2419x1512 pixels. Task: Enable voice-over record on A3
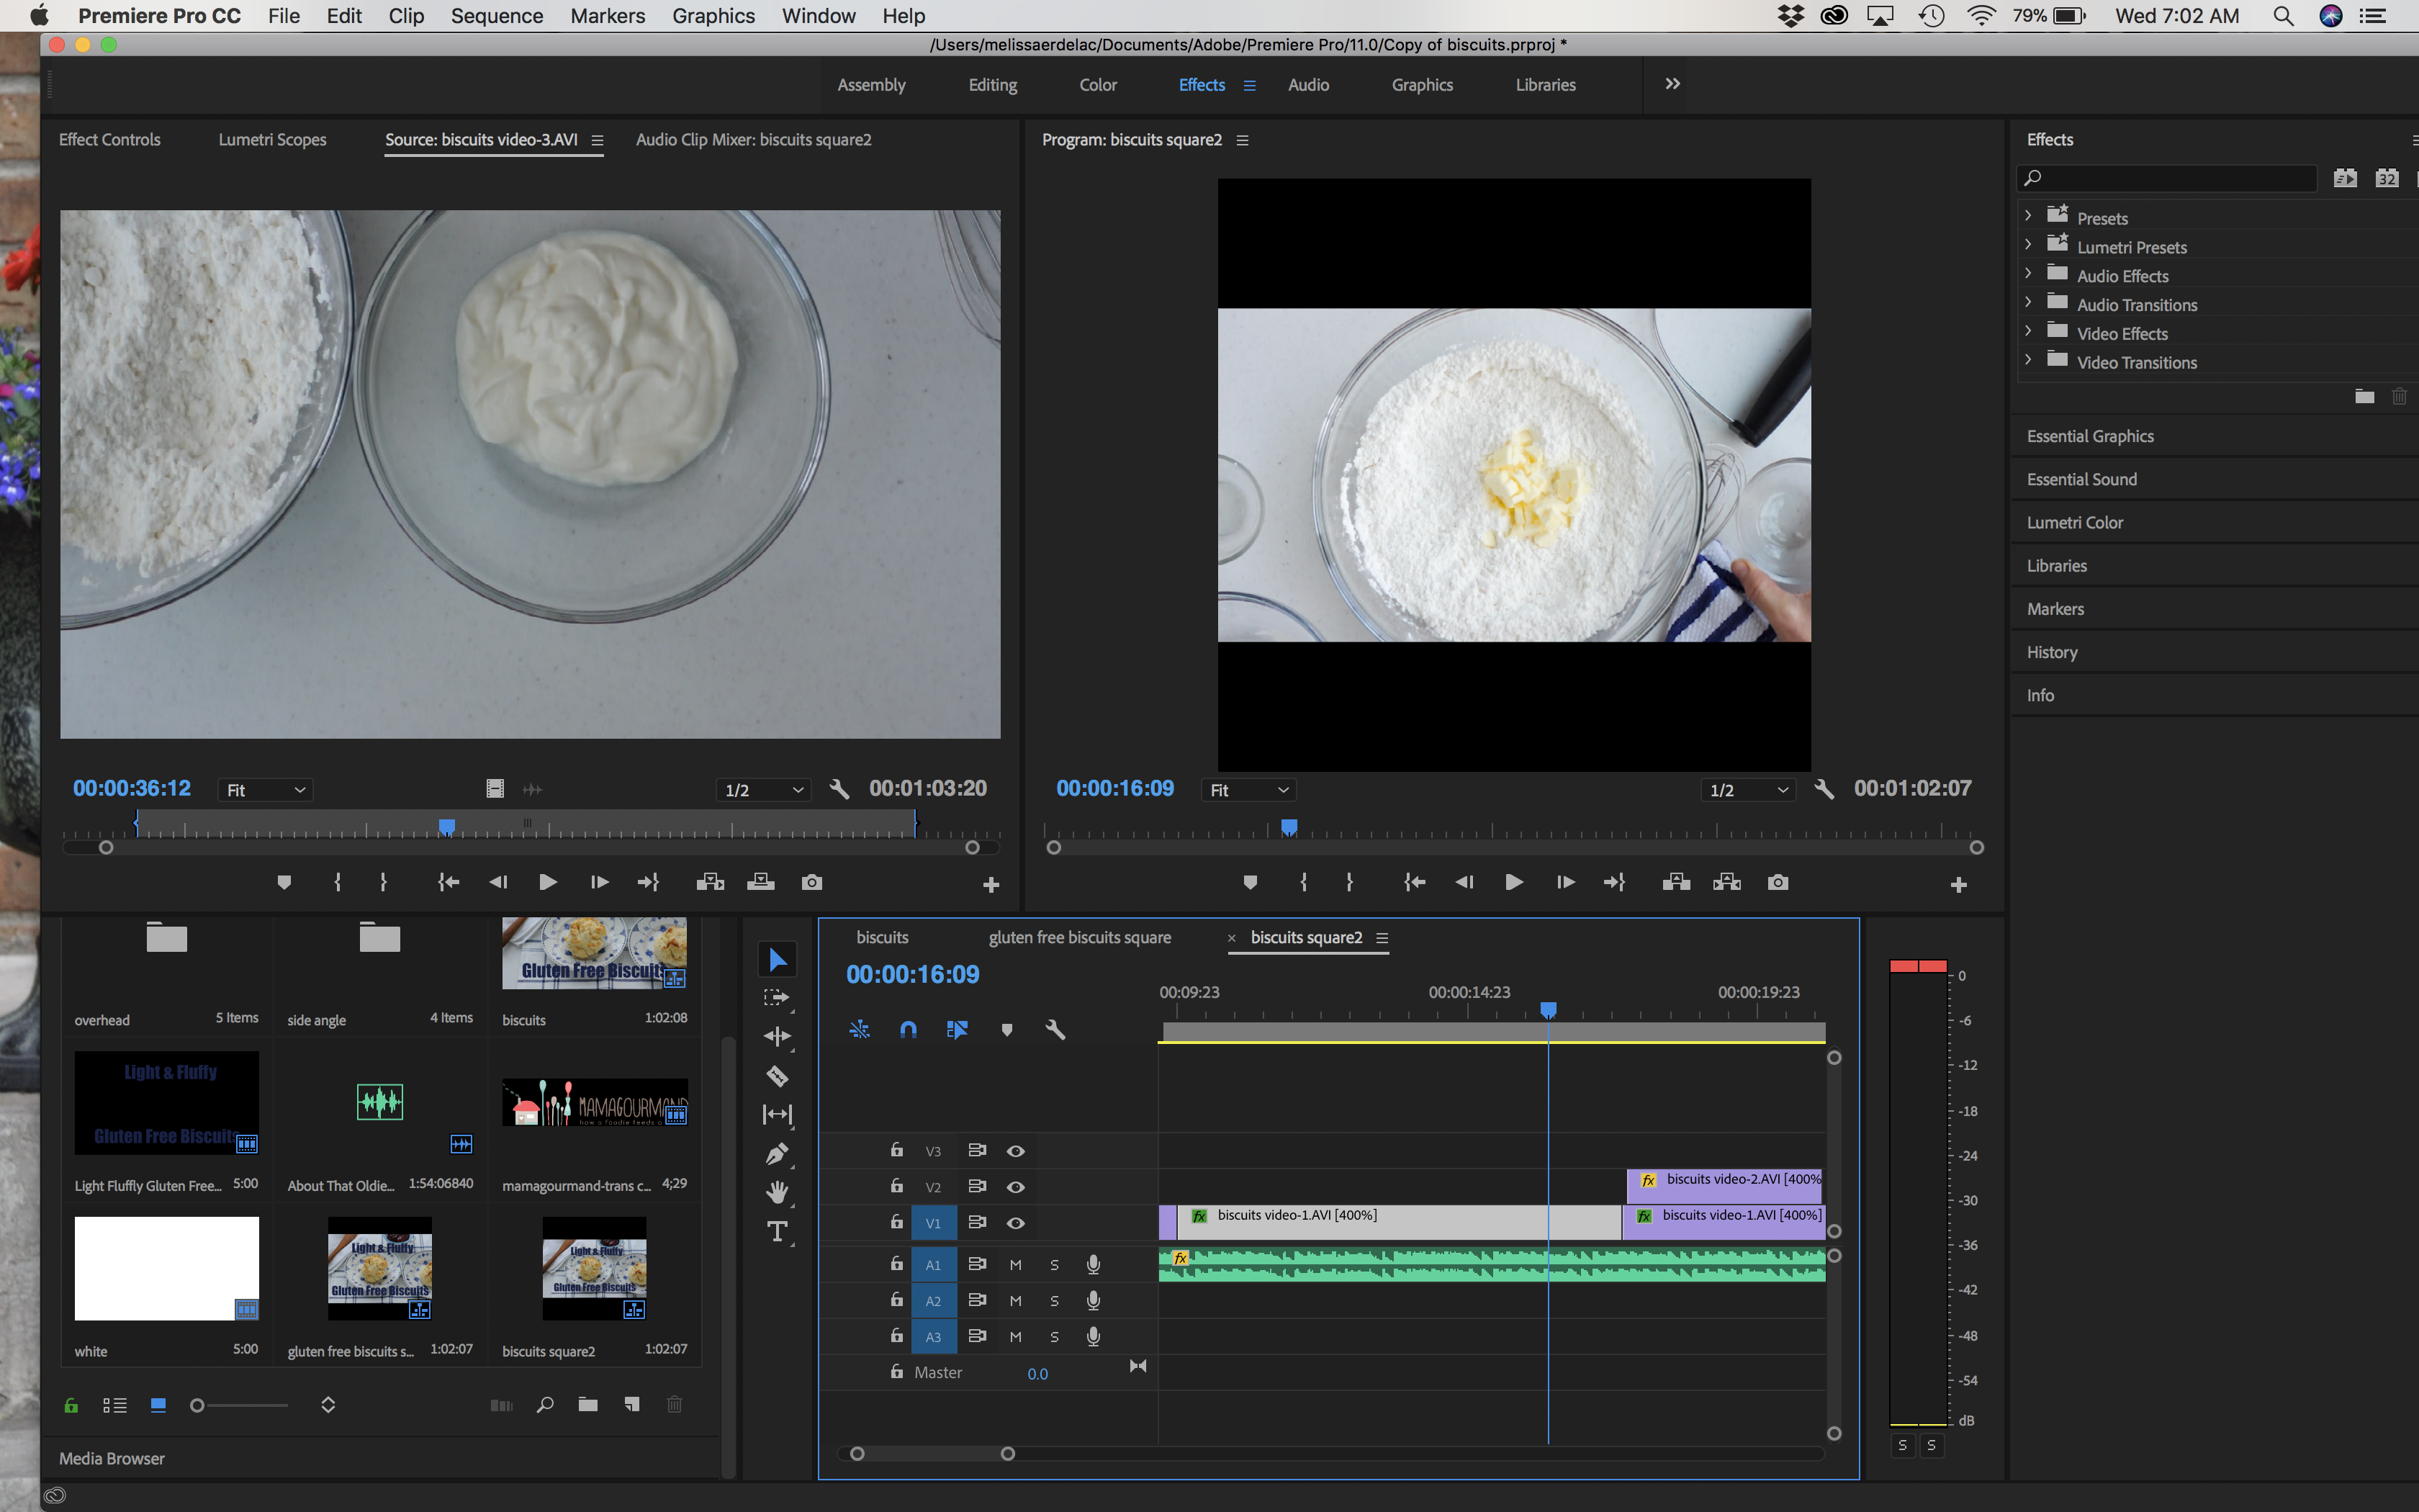click(1094, 1337)
